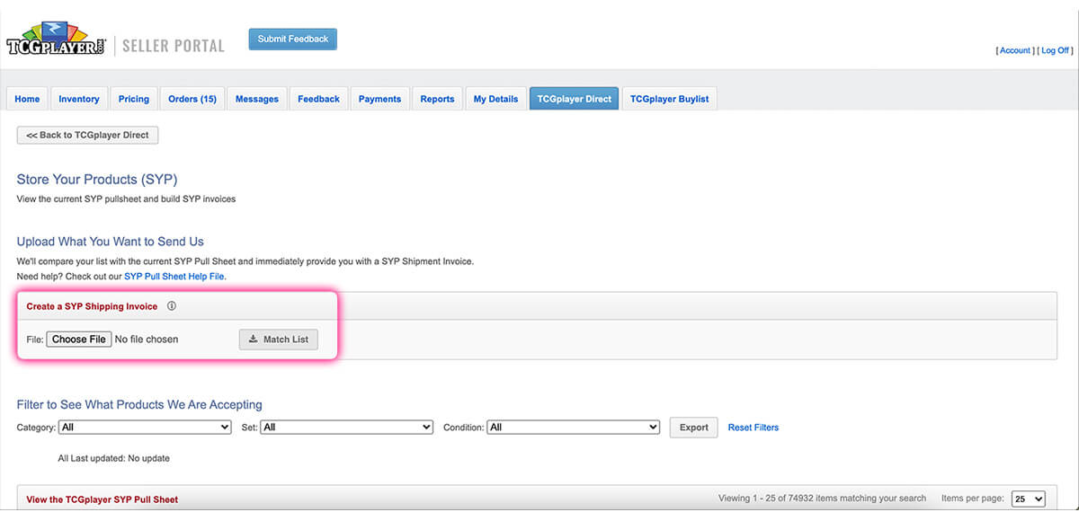
Task: Click the 'No file chosen' text
Action: point(147,340)
